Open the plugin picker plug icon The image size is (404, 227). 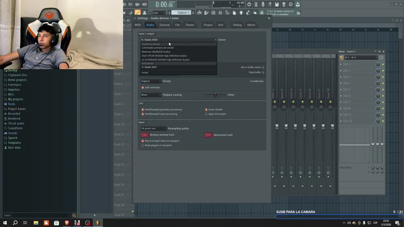(x=241, y=13)
